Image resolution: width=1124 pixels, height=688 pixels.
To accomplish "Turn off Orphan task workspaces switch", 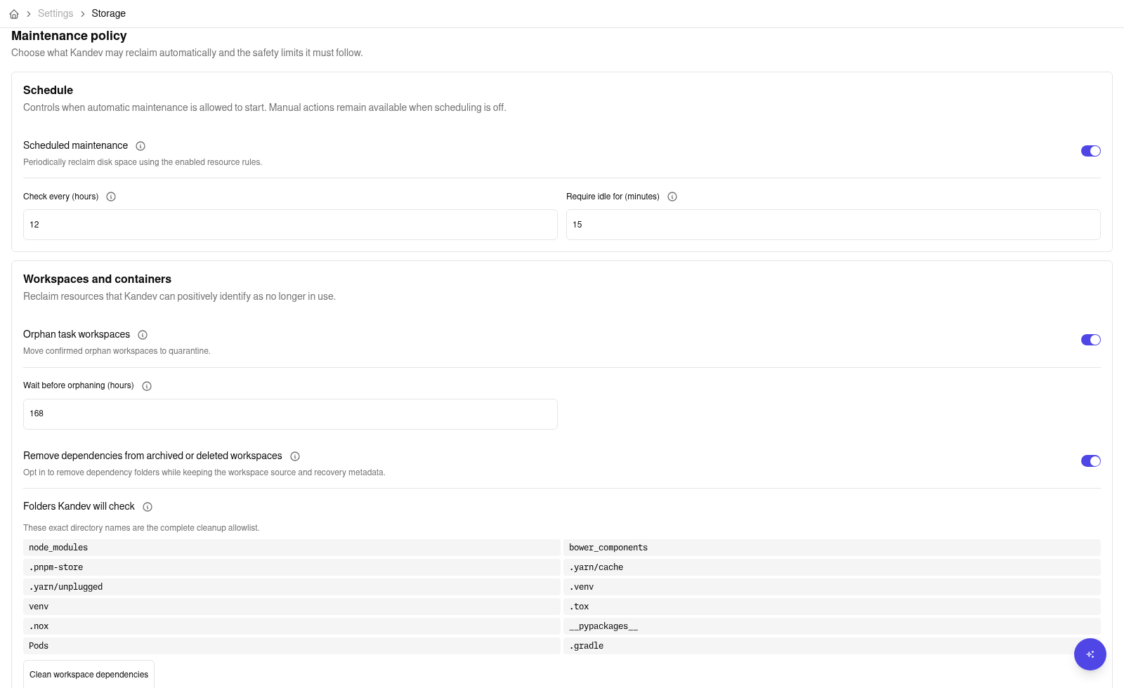I will pos(1091,340).
